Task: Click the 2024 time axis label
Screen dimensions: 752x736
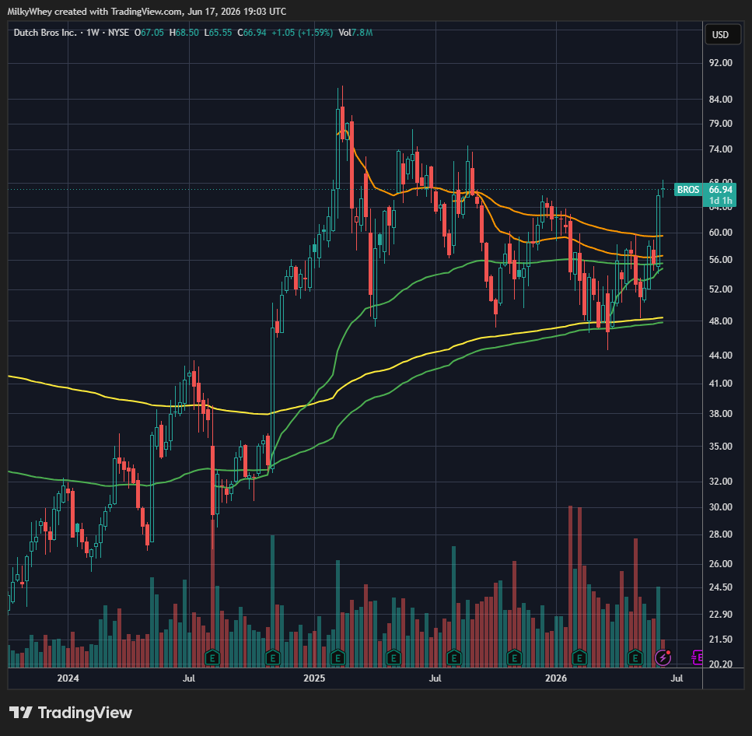Action: (x=68, y=678)
